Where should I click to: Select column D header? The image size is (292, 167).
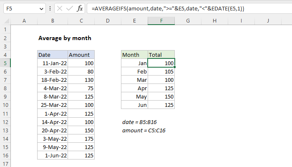(108, 21)
